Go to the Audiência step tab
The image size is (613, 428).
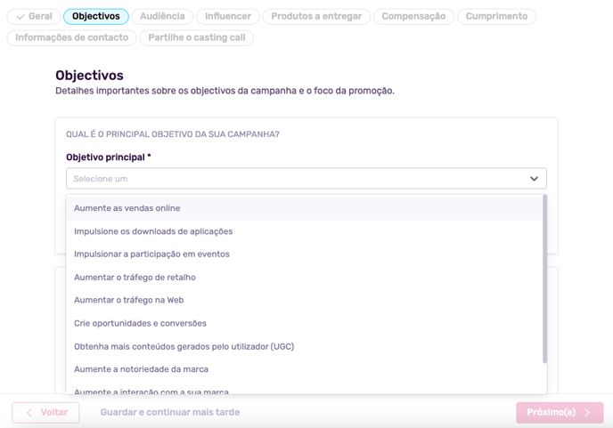click(162, 16)
